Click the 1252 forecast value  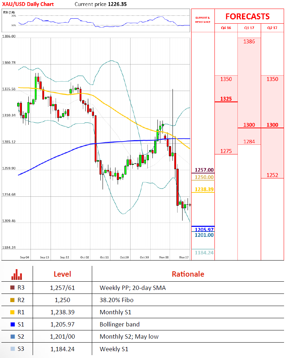(273, 175)
